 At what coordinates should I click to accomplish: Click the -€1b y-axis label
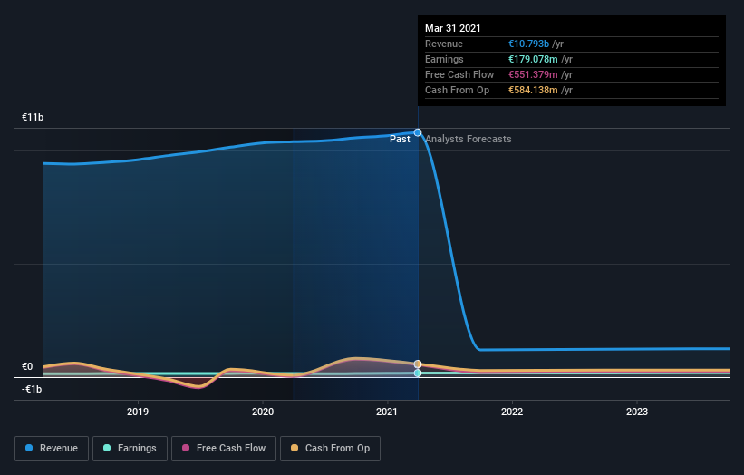[32, 389]
